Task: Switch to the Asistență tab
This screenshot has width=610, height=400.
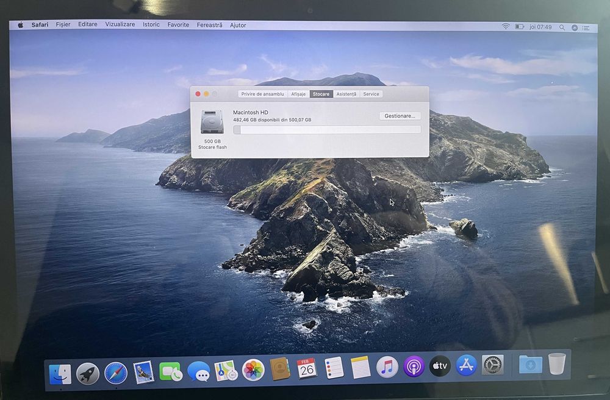Action: click(346, 94)
